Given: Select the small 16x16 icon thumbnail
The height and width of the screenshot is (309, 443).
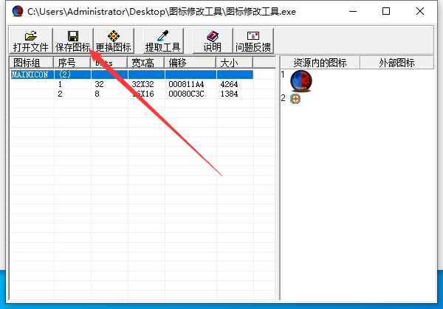Looking at the screenshot, I should [295, 98].
